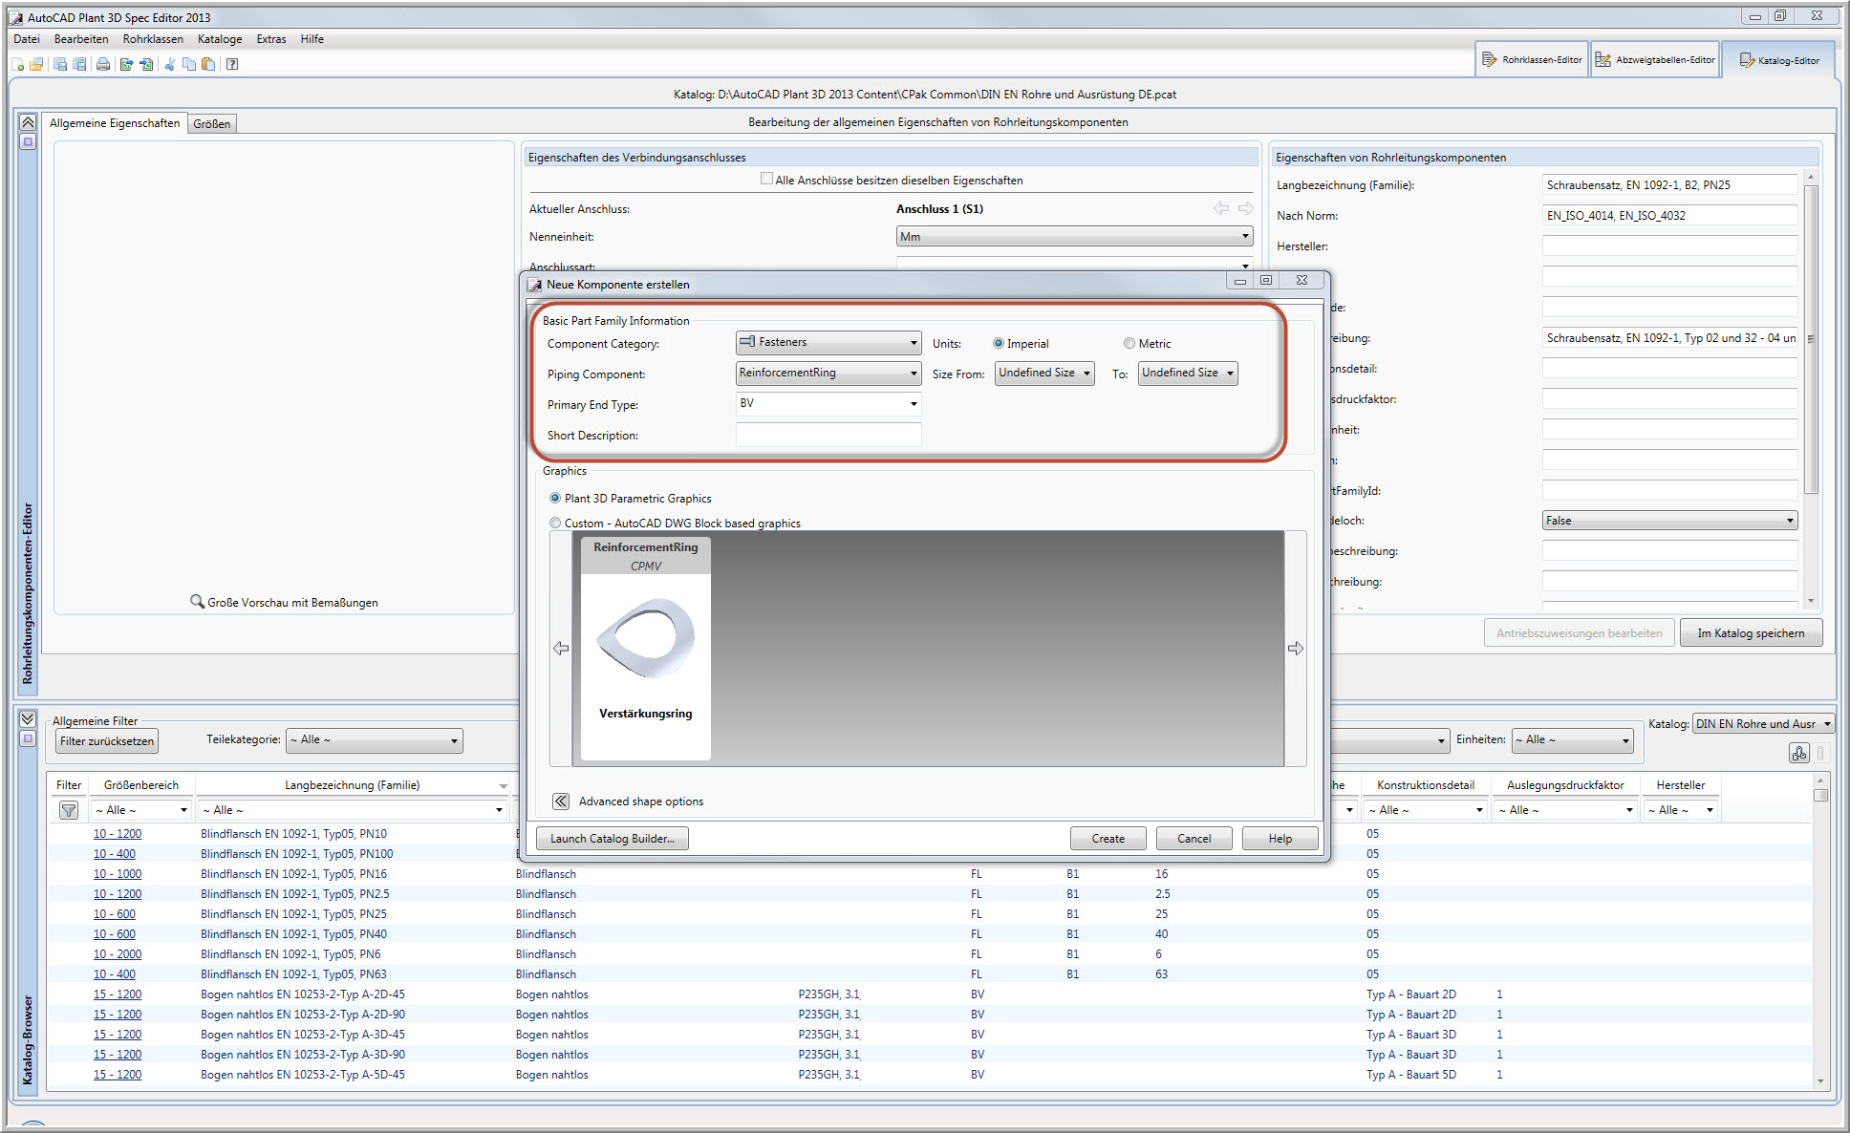Click the question mark help icon
1850x1133 pixels.
coord(232,64)
